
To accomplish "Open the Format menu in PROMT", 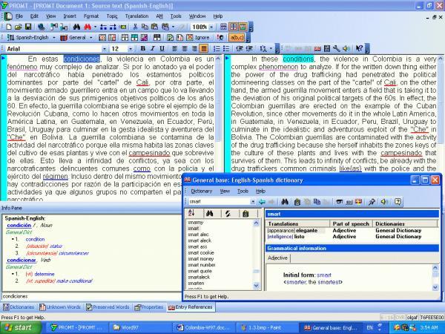I will tap(91, 16).
